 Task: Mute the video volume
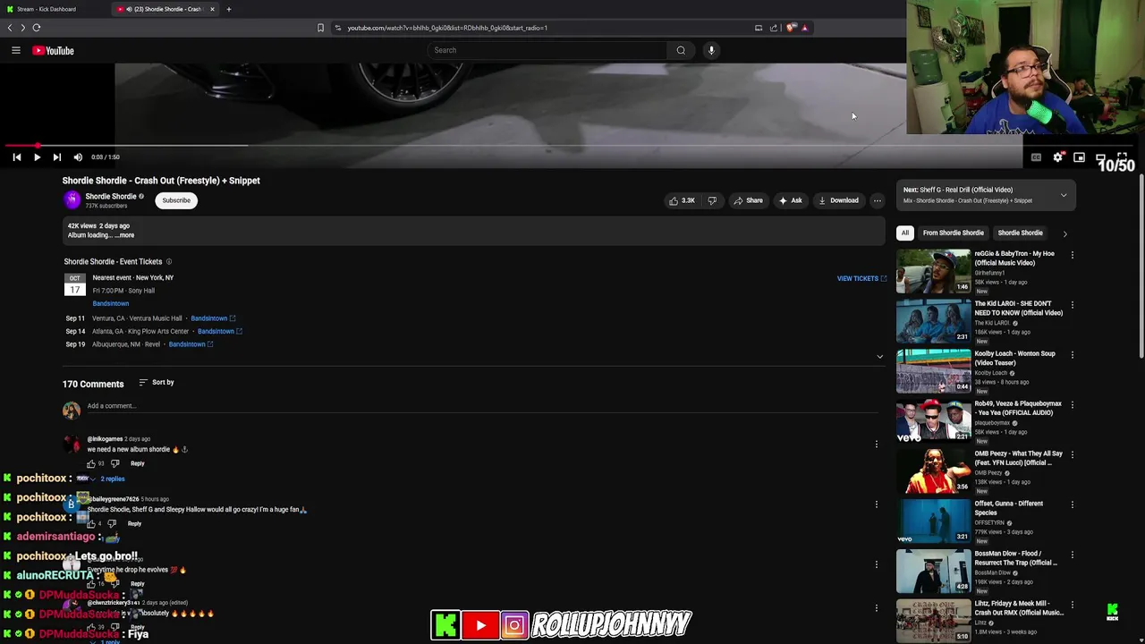tap(78, 157)
